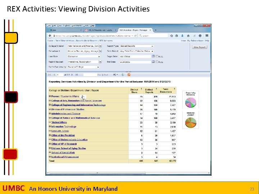Open the Edit menu
This screenshot has height=194, width=259.
(x=54, y=26)
